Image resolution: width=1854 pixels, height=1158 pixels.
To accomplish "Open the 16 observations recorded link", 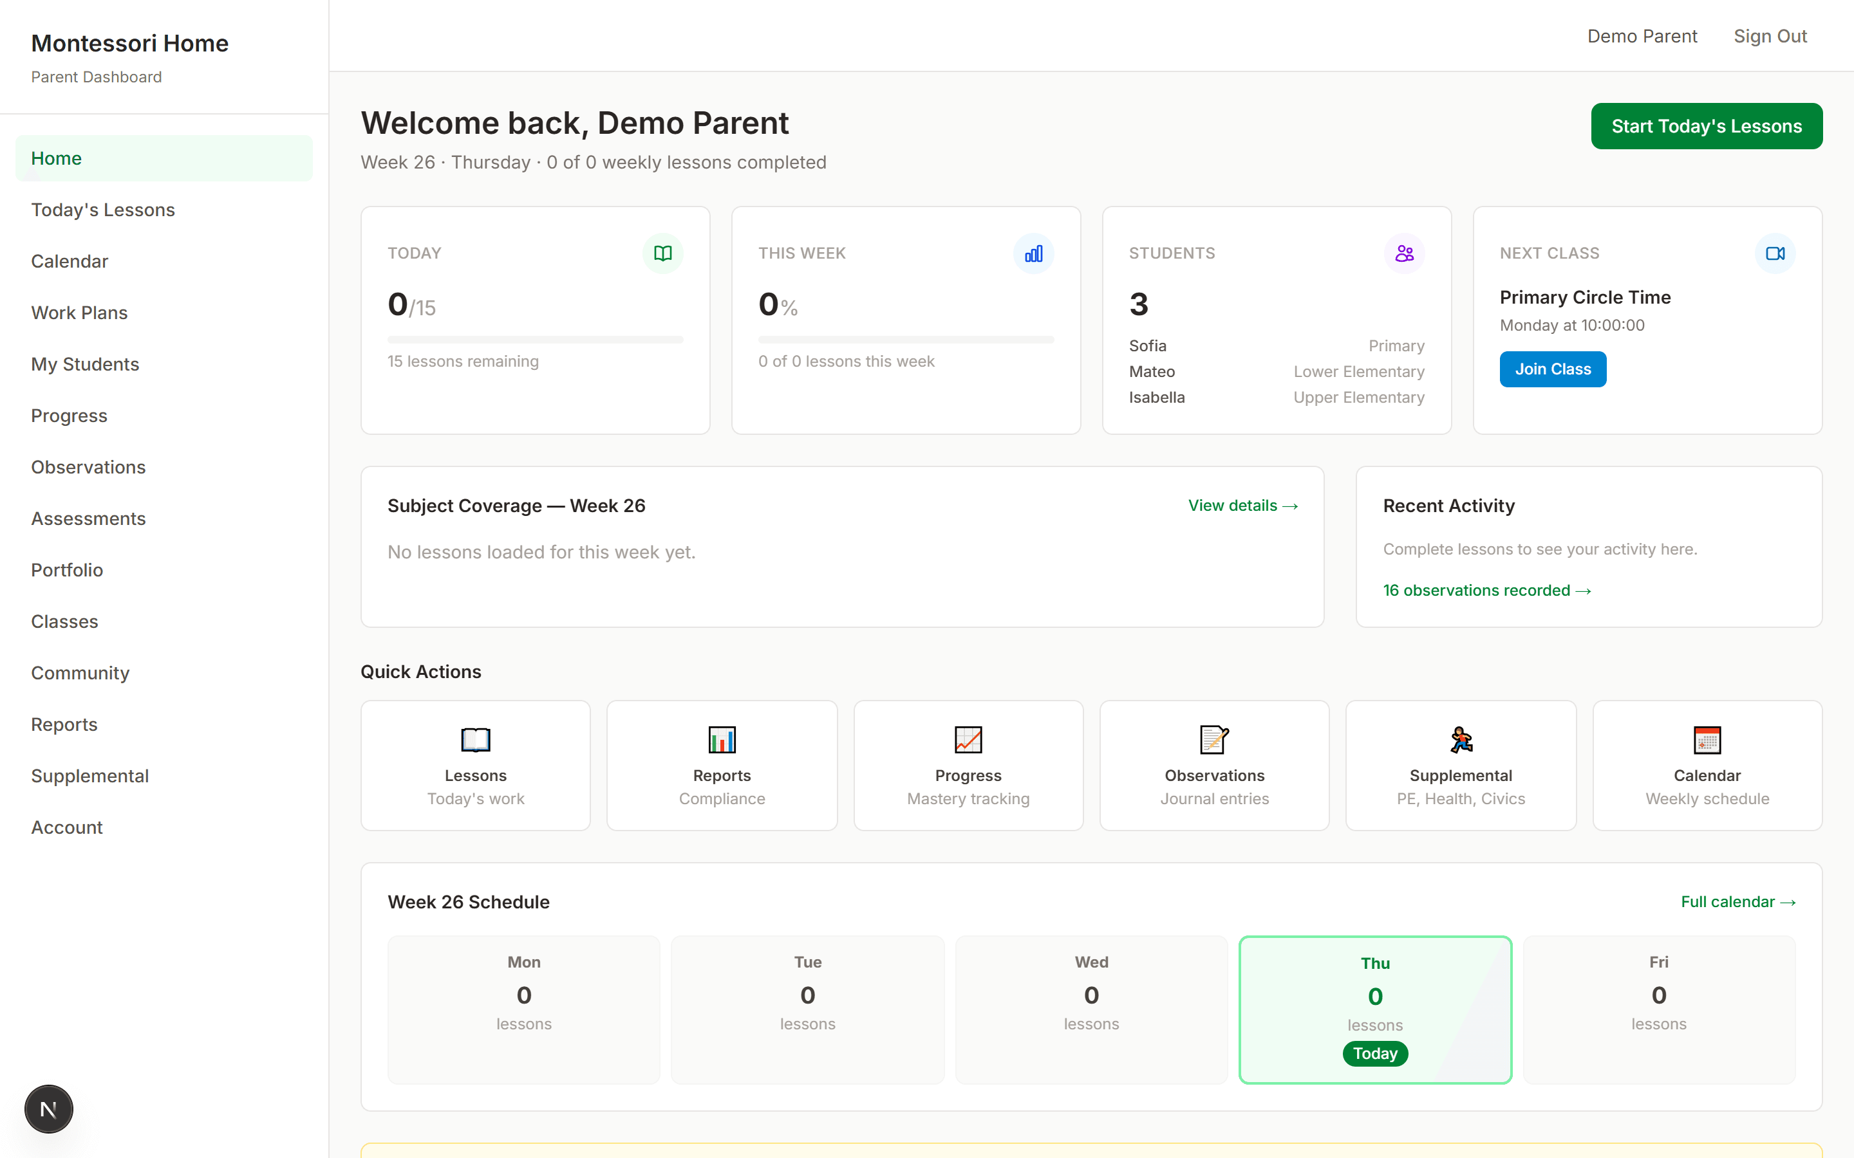I will [1486, 590].
